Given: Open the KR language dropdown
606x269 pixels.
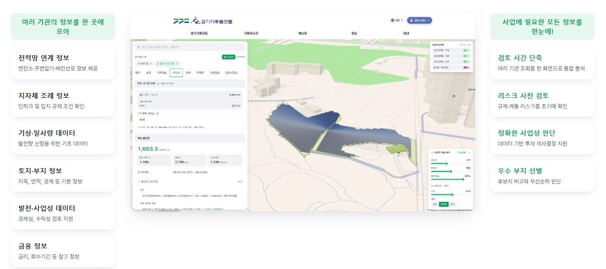Looking at the screenshot, I should pyautogui.click(x=397, y=20).
